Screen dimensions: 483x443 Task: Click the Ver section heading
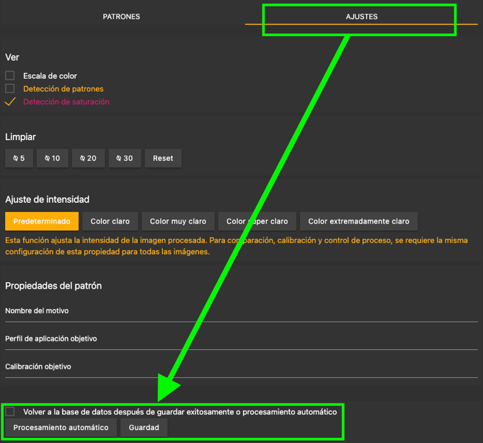pos(12,57)
